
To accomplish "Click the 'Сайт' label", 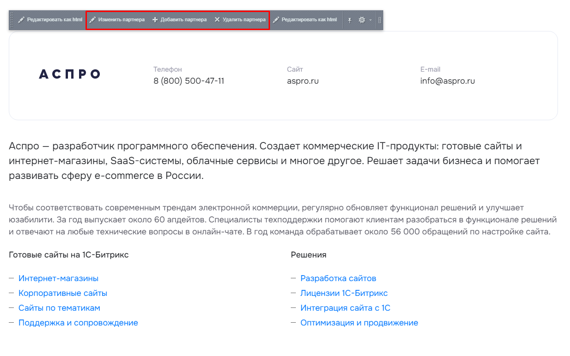I will point(295,69).
